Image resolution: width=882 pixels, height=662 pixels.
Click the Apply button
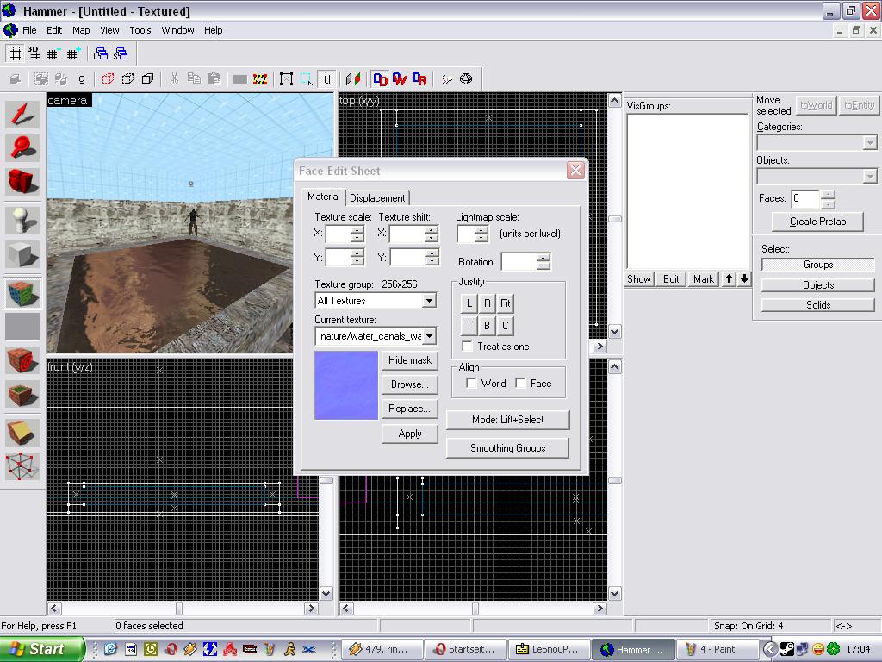point(410,434)
